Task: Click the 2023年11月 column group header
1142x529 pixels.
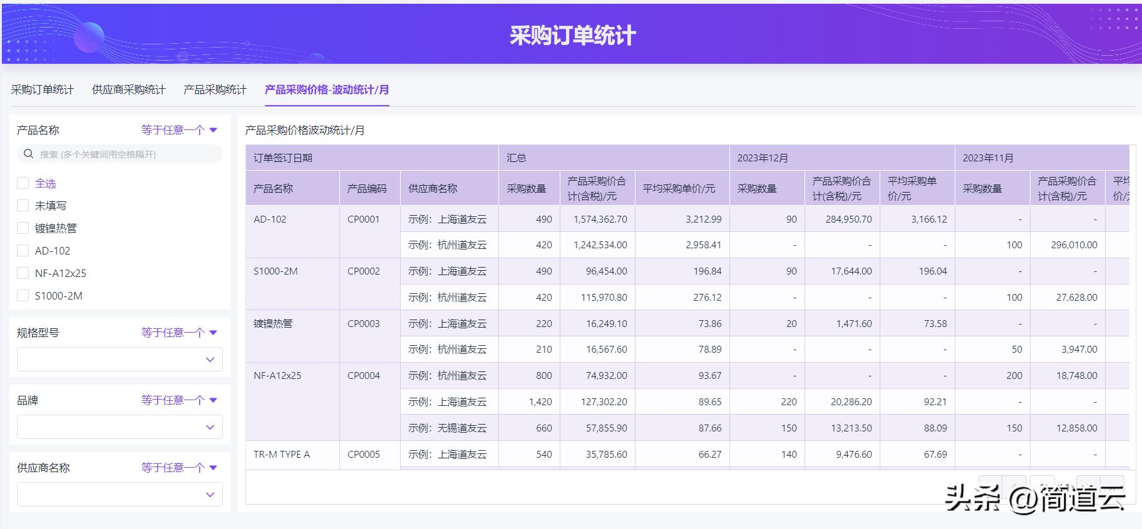Action: coord(1042,158)
